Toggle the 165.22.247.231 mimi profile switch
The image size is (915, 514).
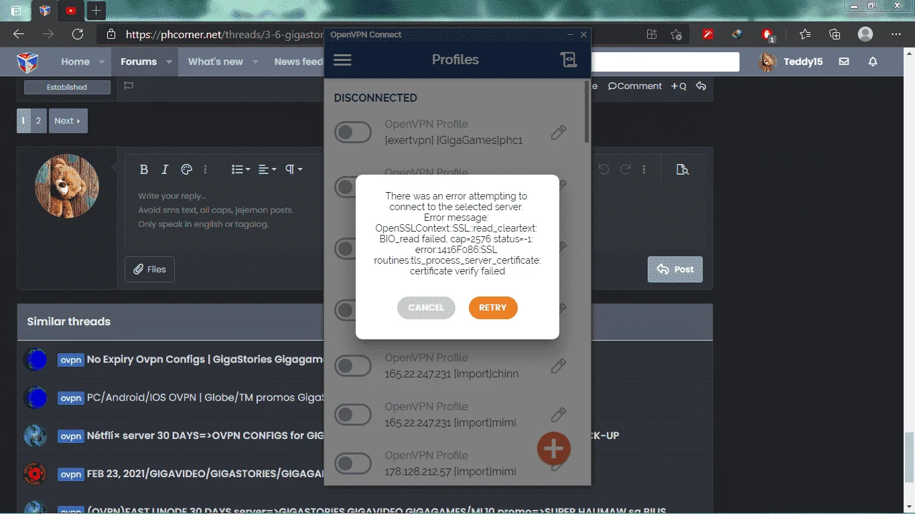click(352, 415)
